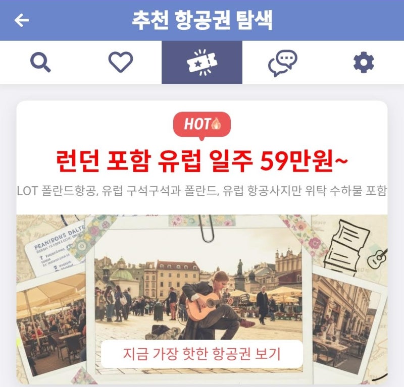Image resolution: width=404 pixels, height=387 pixels.
Task: Open settings with the gear icon
Action: pos(364,62)
